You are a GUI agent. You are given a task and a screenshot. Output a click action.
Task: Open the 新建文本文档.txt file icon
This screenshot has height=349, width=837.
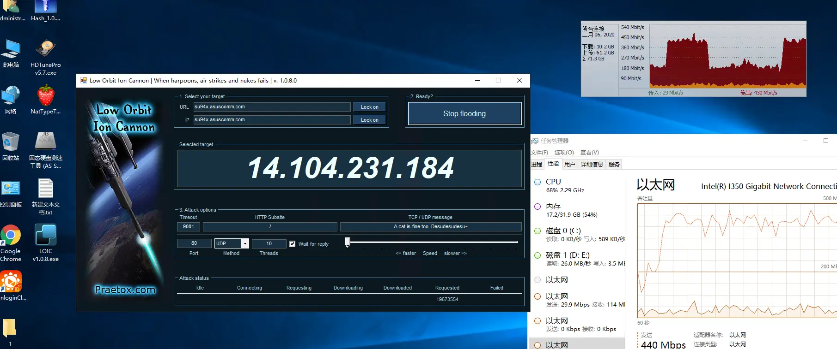[45, 197]
